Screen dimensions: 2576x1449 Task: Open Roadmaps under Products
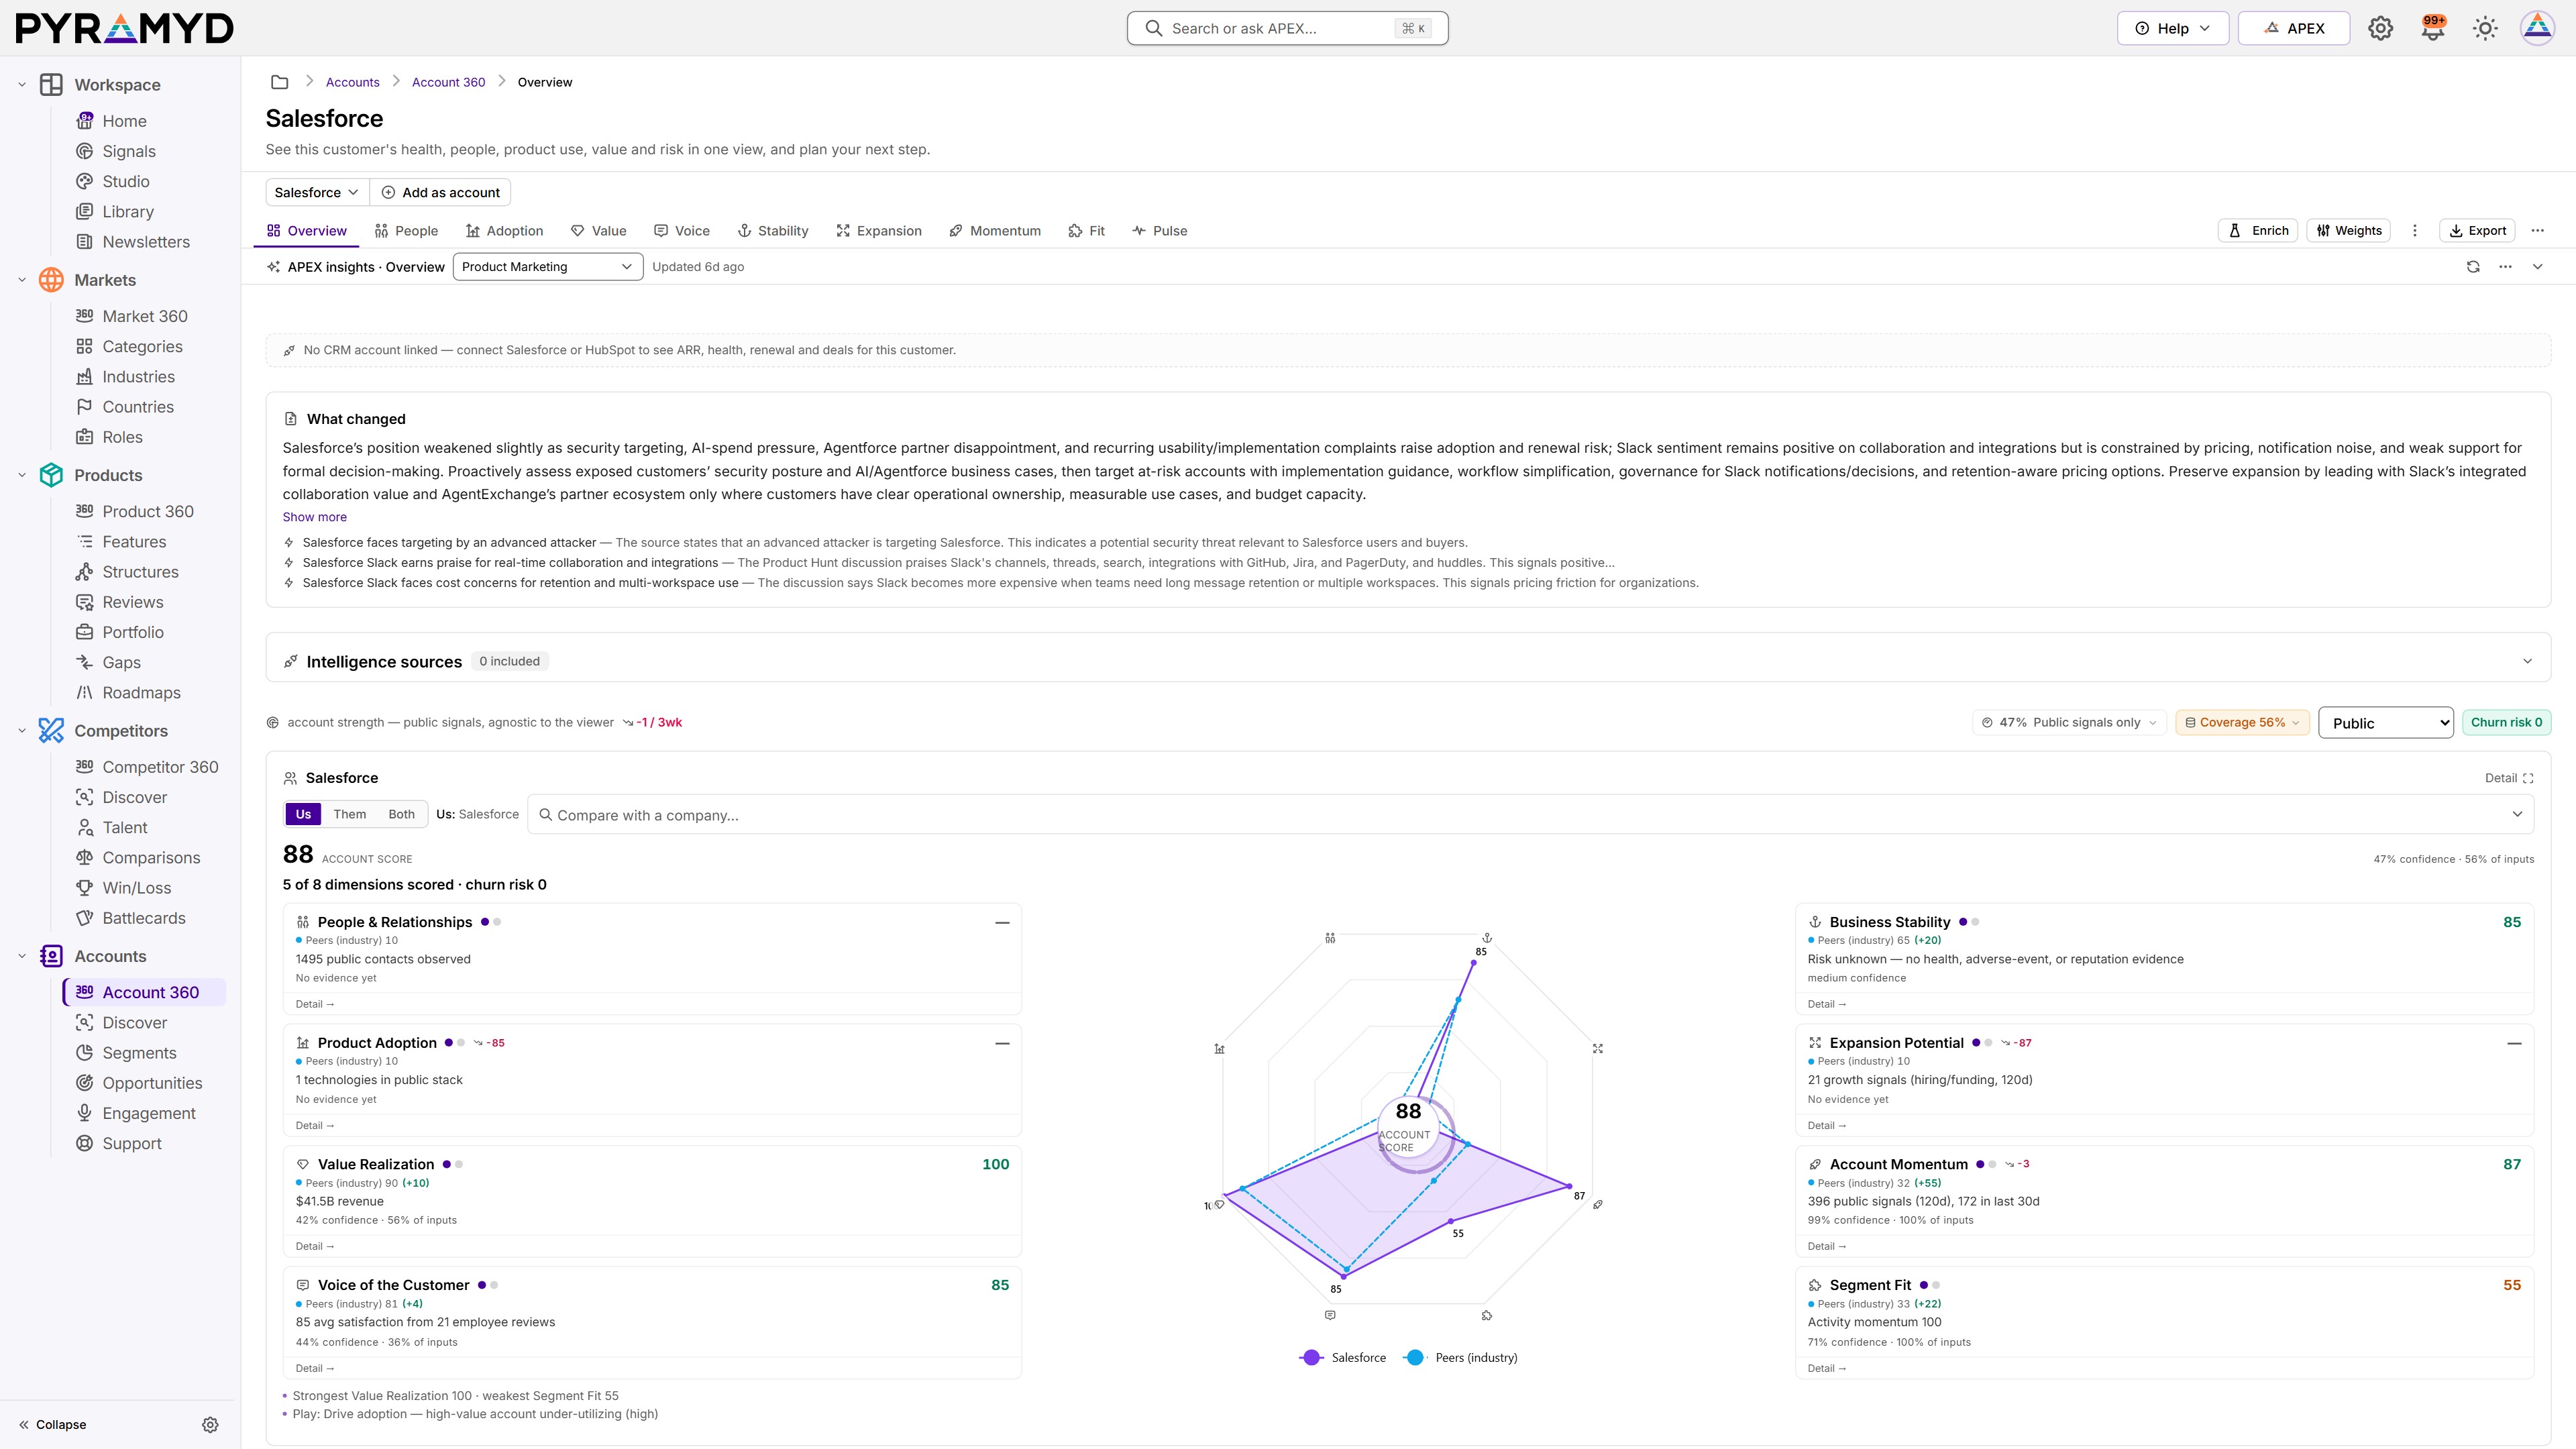tap(141, 693)
